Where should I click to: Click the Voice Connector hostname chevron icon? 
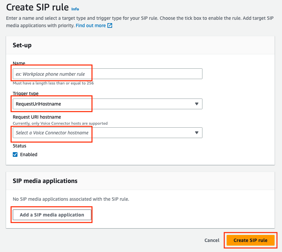(x=197, y=133)
